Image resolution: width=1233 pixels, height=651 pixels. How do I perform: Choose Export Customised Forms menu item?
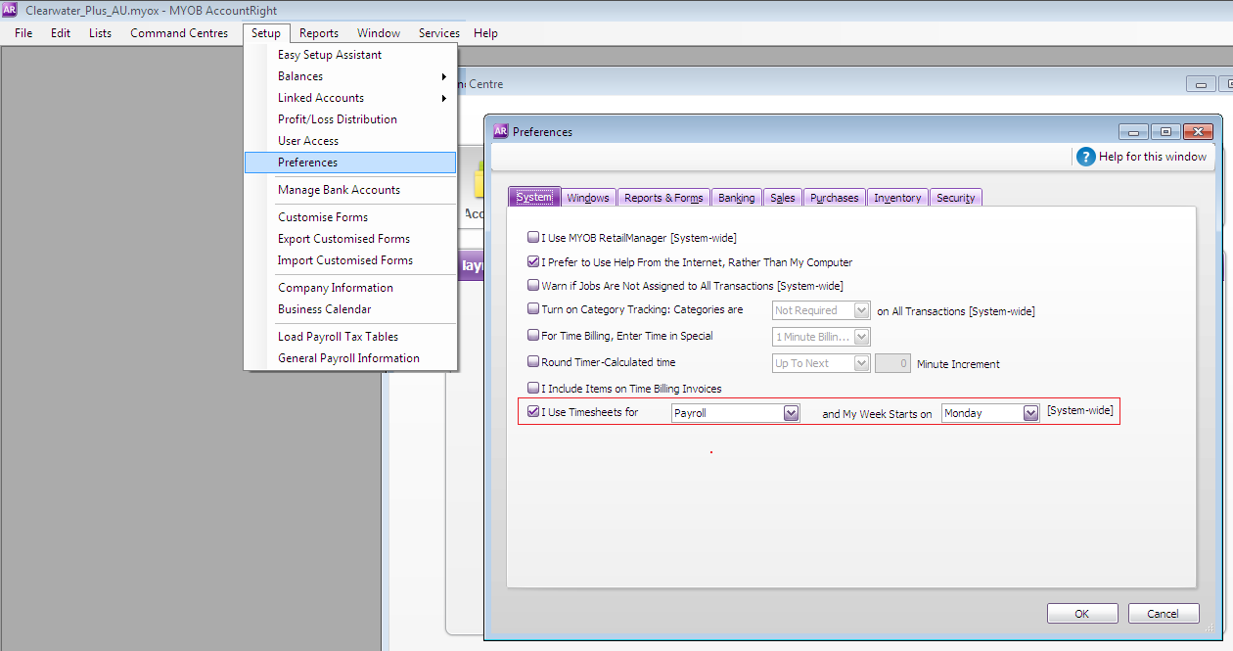[350, 239]
